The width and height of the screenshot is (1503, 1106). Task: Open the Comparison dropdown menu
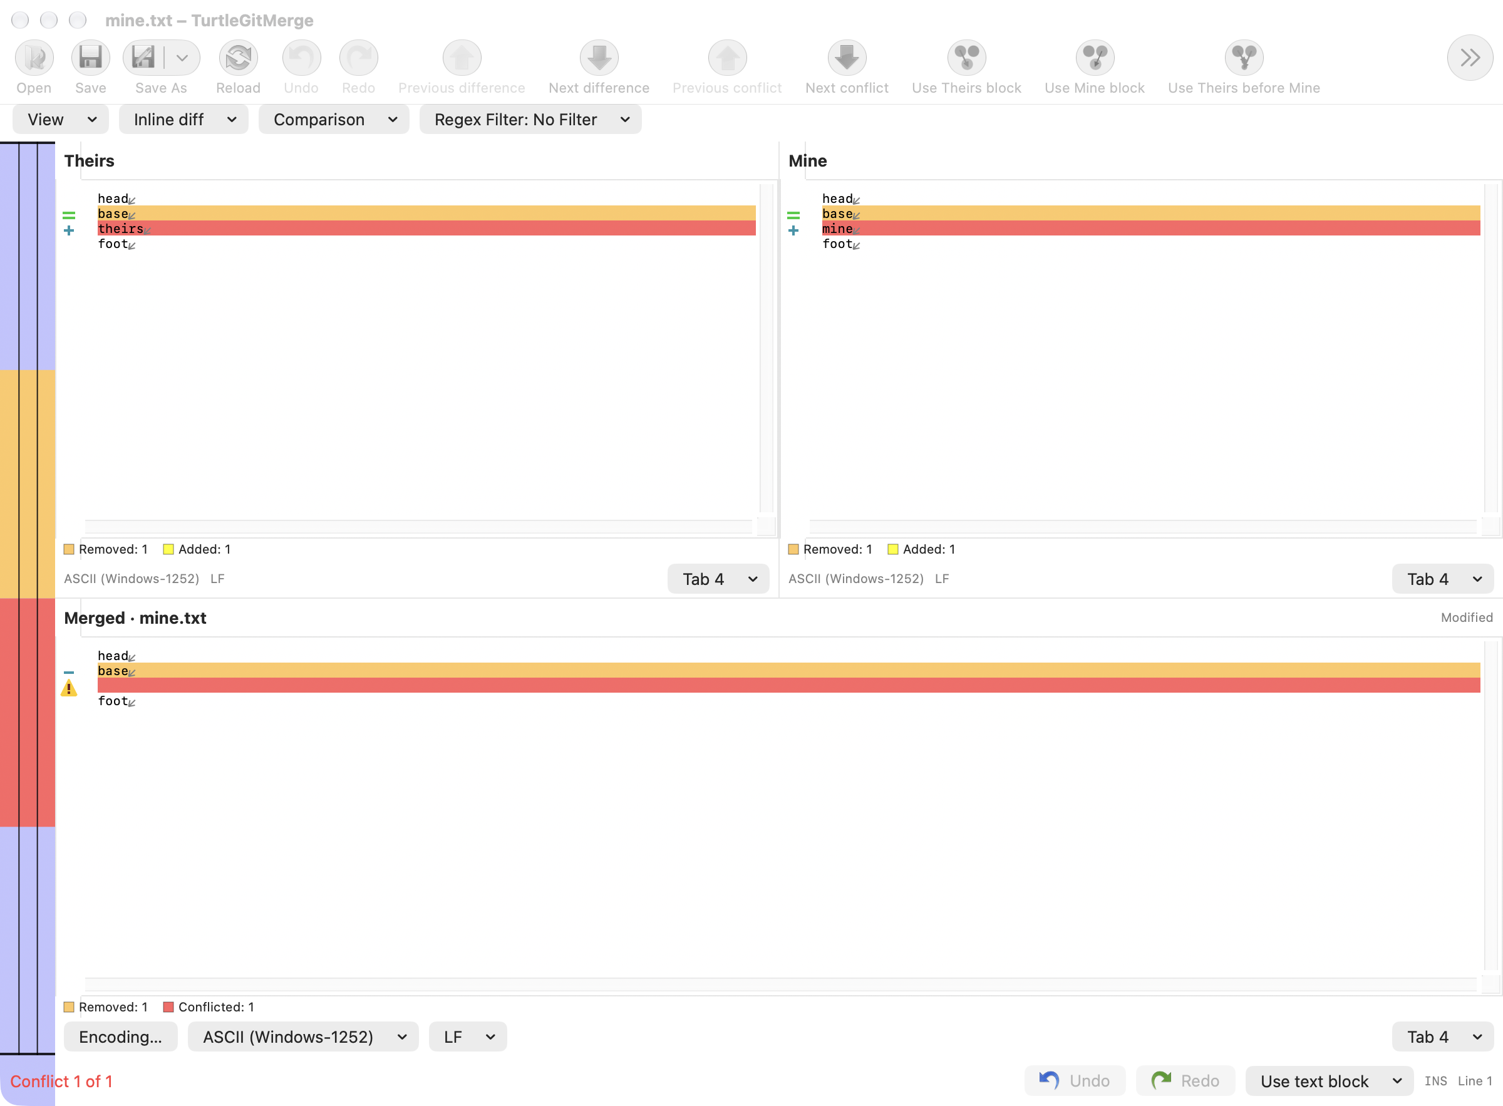(333, 119)
